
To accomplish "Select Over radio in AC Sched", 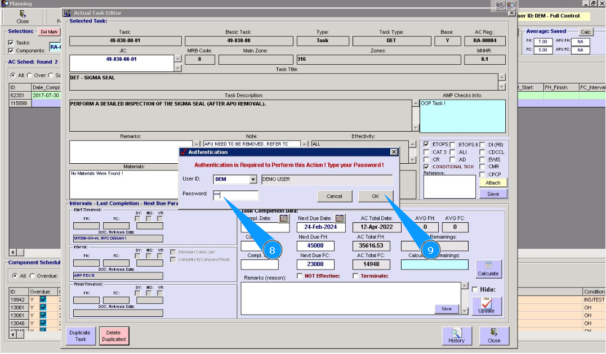I will click(x=29, y=75).
